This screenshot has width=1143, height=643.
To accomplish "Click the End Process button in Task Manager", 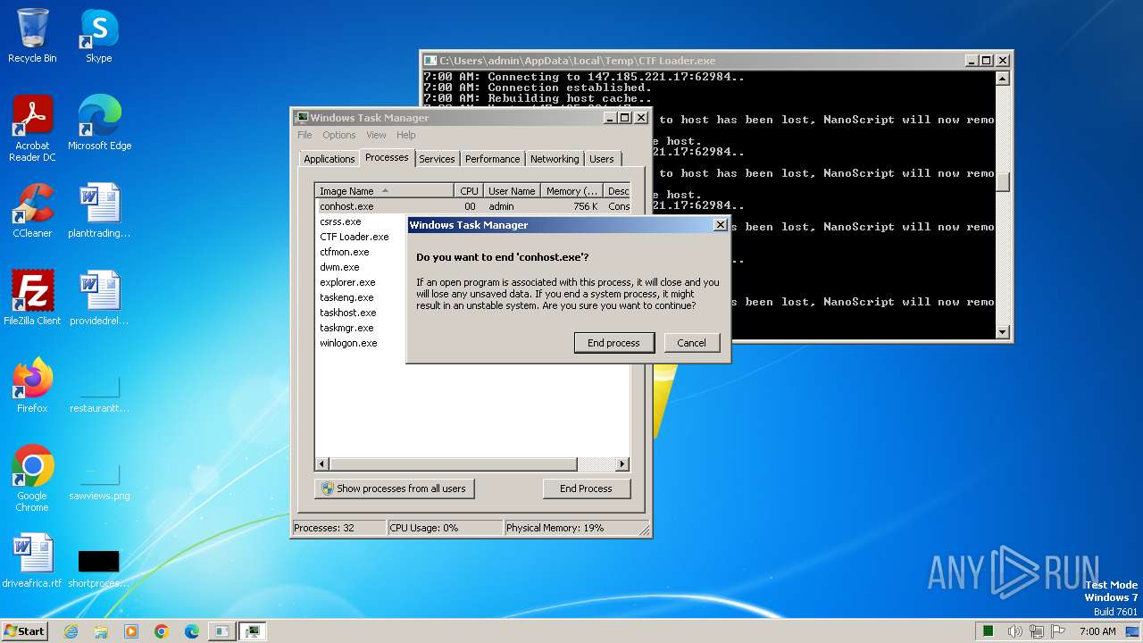I will coord(586,489).
